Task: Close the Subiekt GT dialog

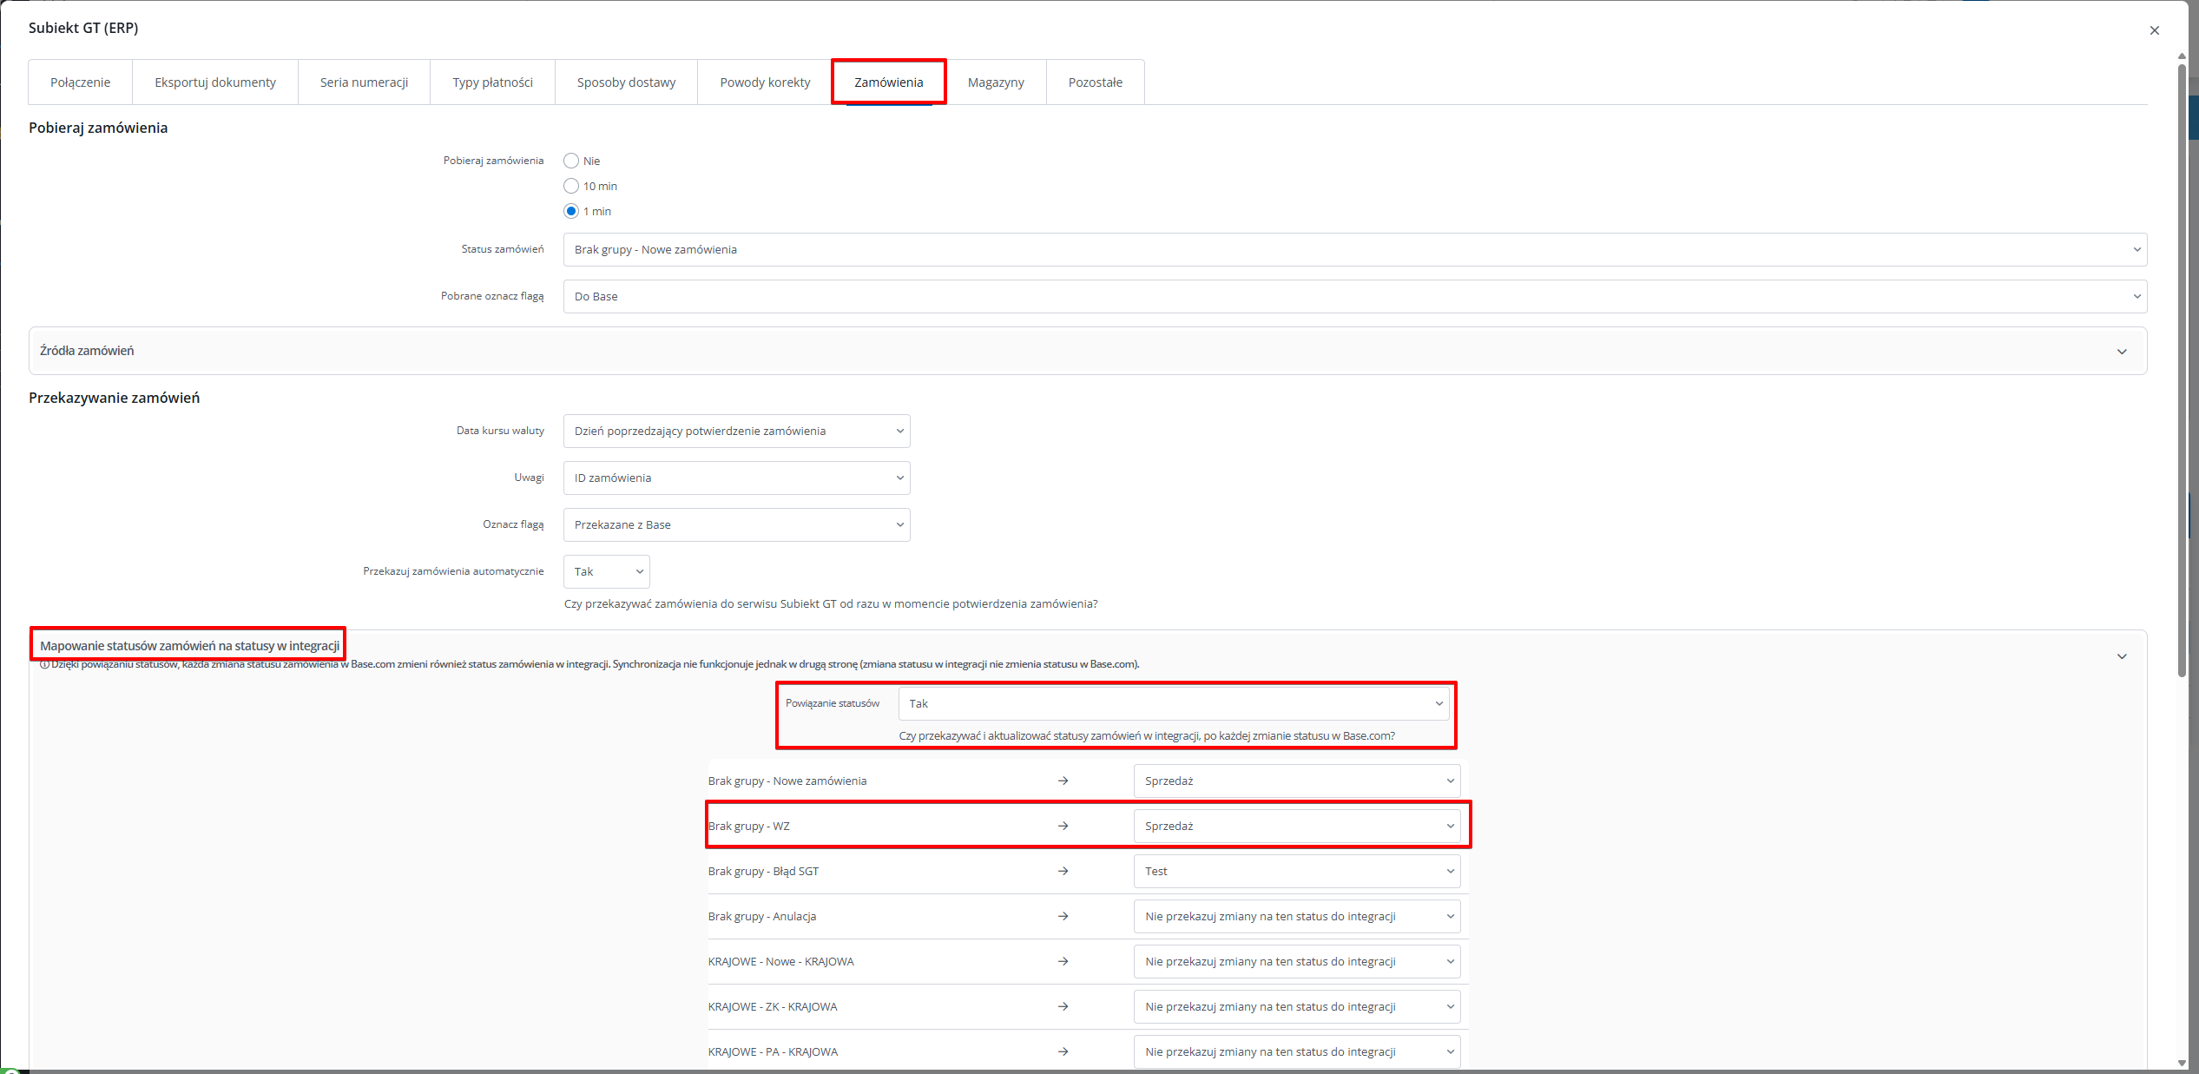Action: [x=2154, y=30]
